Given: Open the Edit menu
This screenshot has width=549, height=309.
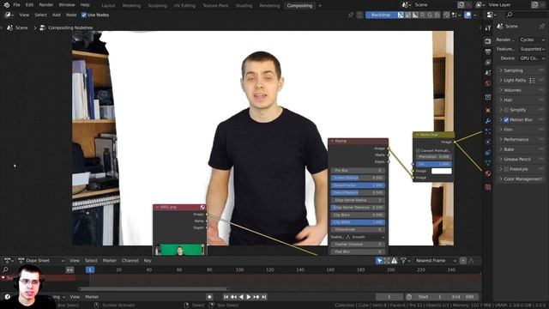Looking at the screenshot, I should [x=29, y=5].
